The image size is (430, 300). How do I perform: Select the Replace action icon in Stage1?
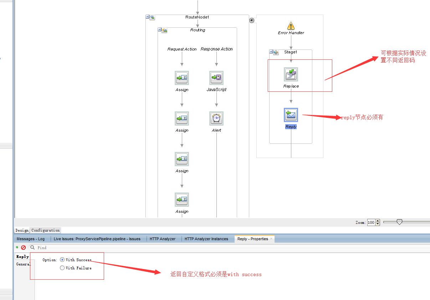[291, 74]
